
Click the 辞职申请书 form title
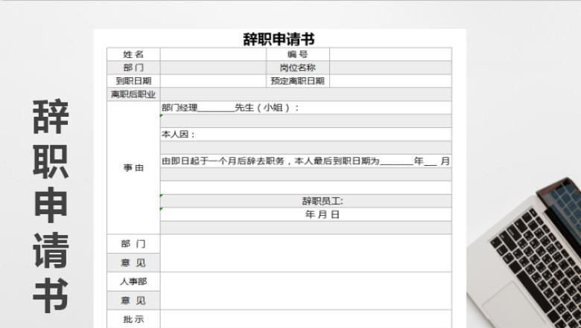coord(279,39)
